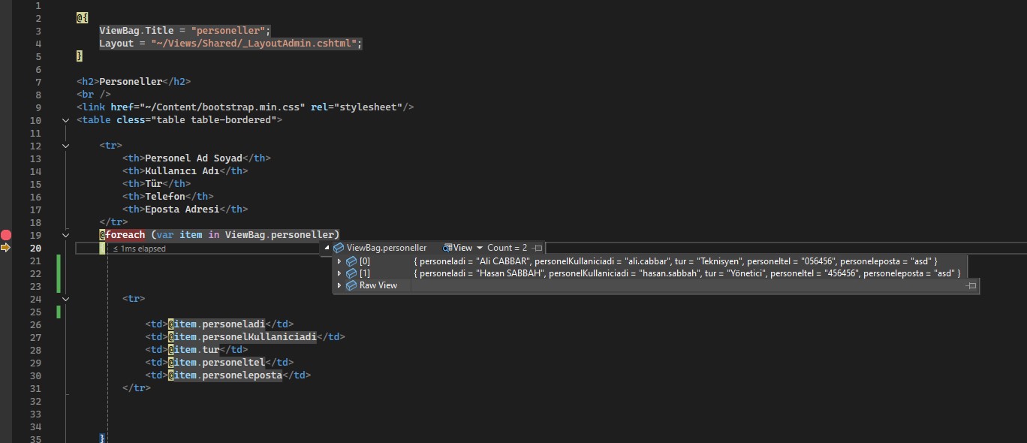This screenshot has height=443, width=1027.
Task: Collapse the table element on line 10
Action: (65, 120)
